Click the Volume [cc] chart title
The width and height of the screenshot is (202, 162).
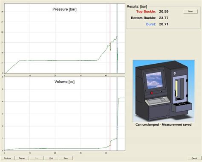click(x=64, y=82)
